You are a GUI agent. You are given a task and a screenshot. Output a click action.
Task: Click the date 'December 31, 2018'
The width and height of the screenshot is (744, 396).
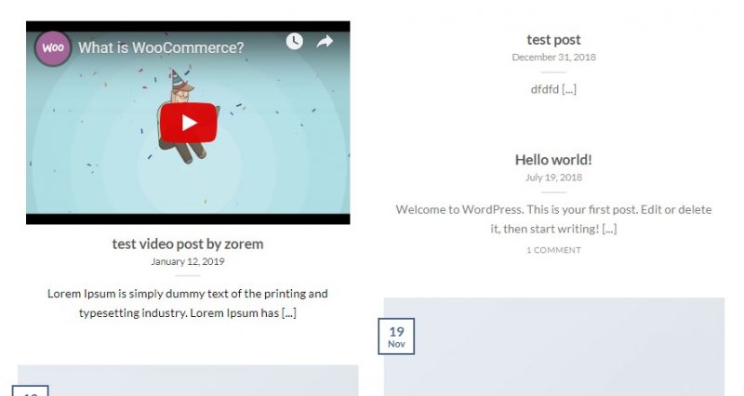click(x=553, y=57)
